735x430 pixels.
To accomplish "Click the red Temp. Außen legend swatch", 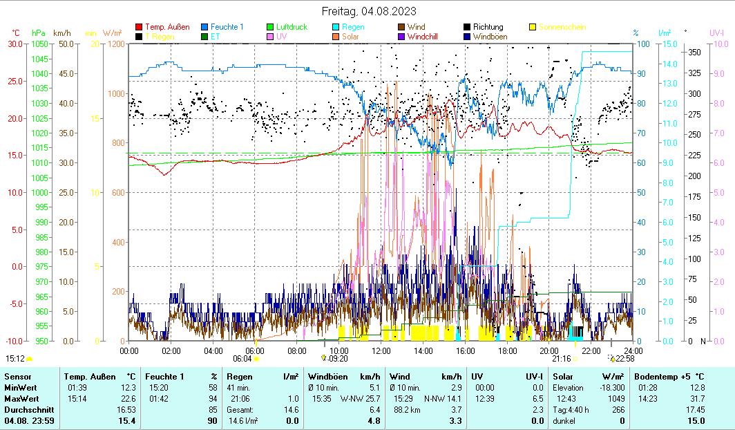I will pyautogui.click(x=139, y=28).
